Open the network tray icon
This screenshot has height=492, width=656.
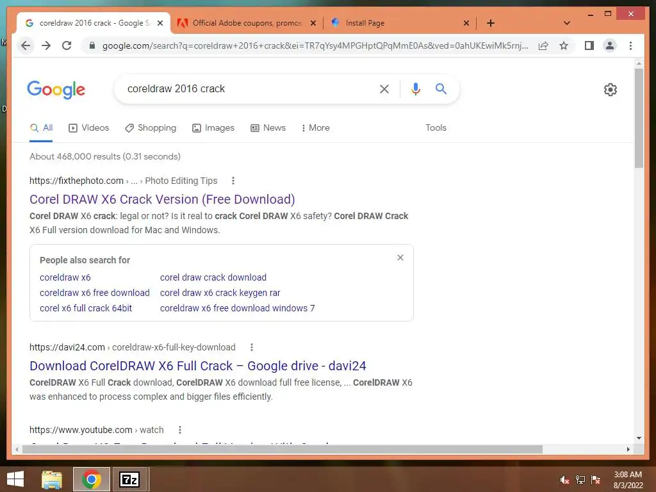[580, 480]
